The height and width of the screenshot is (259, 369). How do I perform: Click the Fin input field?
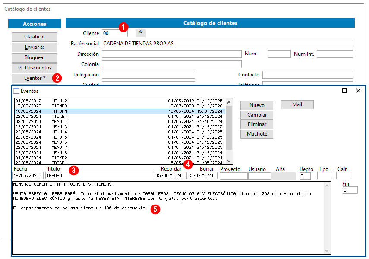click(x=350, y=190)
